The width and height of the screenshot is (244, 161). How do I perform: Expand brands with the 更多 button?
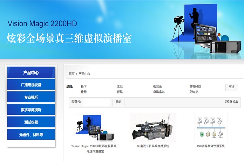tap(231, 87)
